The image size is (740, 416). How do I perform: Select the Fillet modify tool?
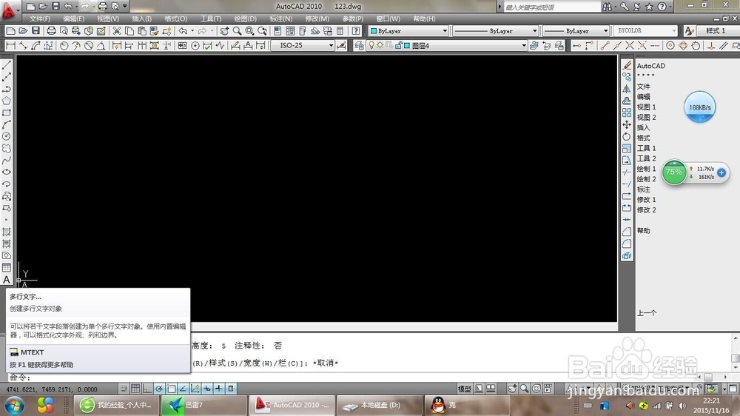tap(627, 244)
